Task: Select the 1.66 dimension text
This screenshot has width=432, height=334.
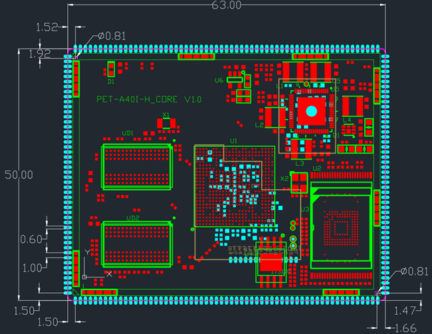Action: click(x=405, y=328)
